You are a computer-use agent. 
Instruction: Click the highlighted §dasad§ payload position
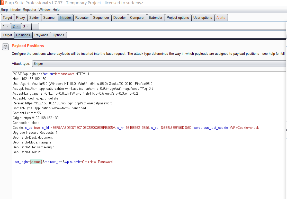tap(36, 162)
